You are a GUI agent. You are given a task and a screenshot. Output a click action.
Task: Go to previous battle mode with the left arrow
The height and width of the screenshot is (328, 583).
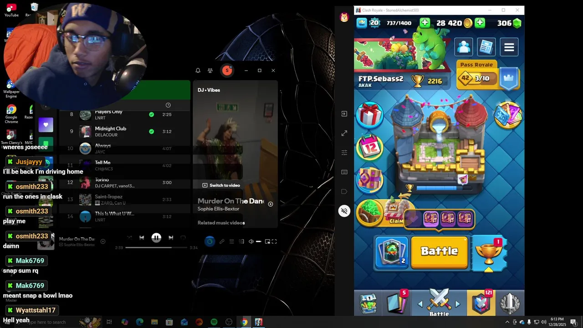click(420, 304)
